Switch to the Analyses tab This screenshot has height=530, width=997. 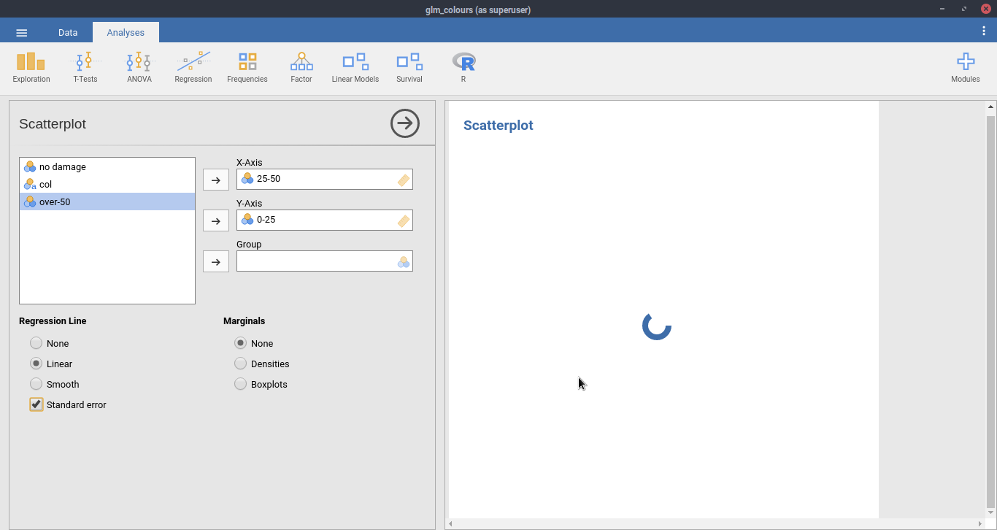pos(126,33)
